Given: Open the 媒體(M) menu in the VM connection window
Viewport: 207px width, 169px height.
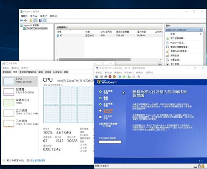Looking at the screenshot, I should pyautogui.click(x=118, y=72).
